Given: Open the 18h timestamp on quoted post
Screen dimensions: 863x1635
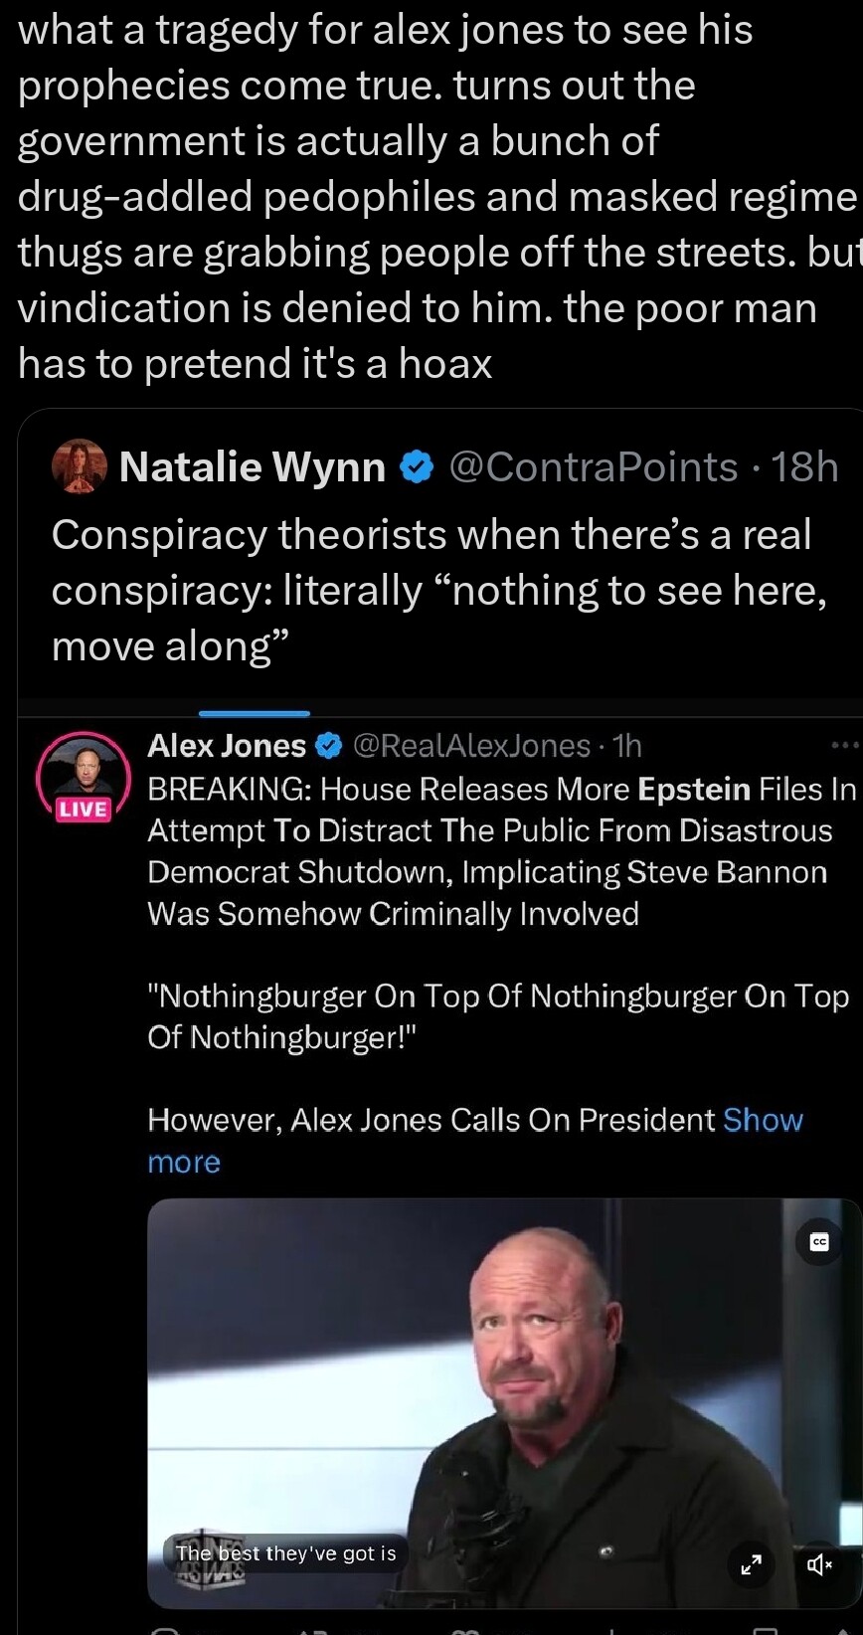Looking at the screenshot, I should pyautogui.click(x=805, y=466).
